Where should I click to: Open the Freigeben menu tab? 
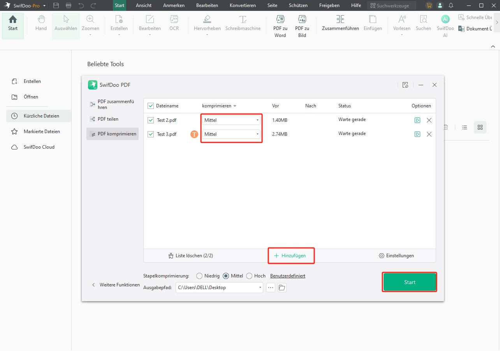329,5
